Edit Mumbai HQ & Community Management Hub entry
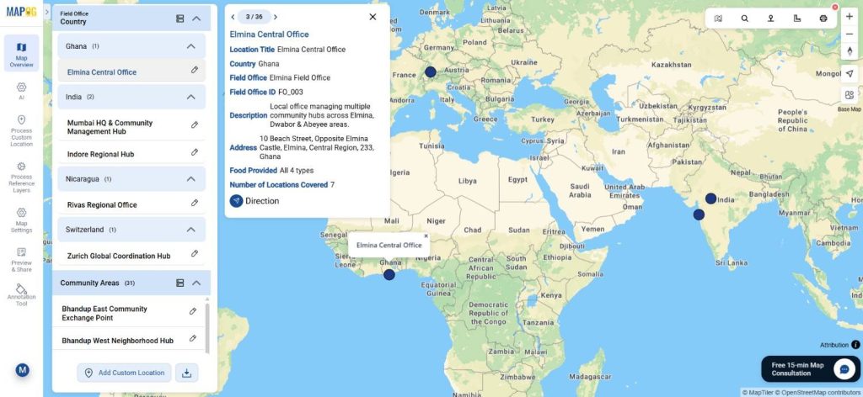Image resolution: width=863 pixels, height=397 pixels. [x=195, y=124]
